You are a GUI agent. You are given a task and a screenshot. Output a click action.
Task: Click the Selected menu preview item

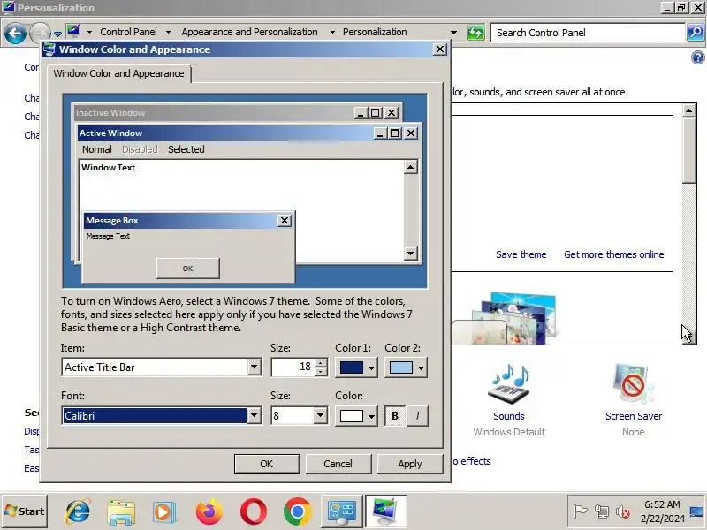coord(186,149)
